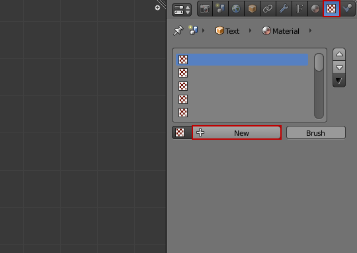The width and height of the screenshot is (357, 253).
Task: Select the third texture slot in the list
Action: (x=242, y=86)
